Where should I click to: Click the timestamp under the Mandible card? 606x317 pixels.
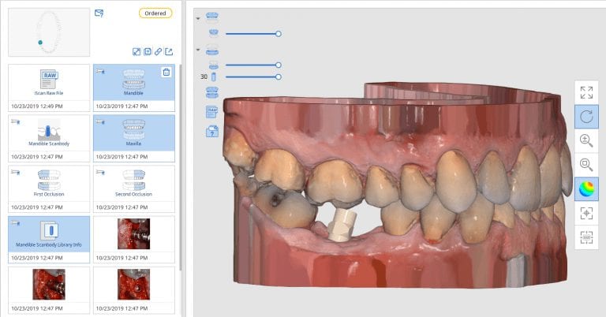pyautogui.click(x=122, y=106)
